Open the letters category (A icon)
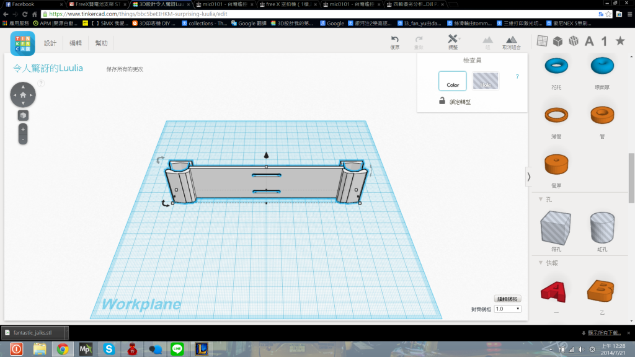635x357 pixels. [x=589, y=41]
